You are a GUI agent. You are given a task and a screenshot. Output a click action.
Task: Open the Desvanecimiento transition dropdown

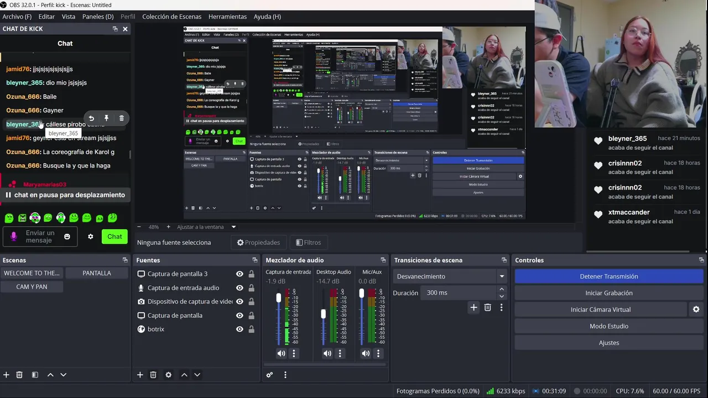point(451,276)
